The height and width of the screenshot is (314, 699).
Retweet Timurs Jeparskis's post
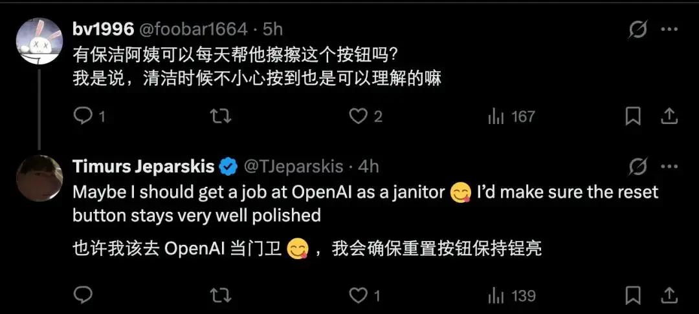tap(220, 295)
